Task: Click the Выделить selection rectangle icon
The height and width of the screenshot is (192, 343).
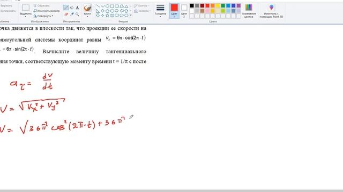Action: point(26,8)
